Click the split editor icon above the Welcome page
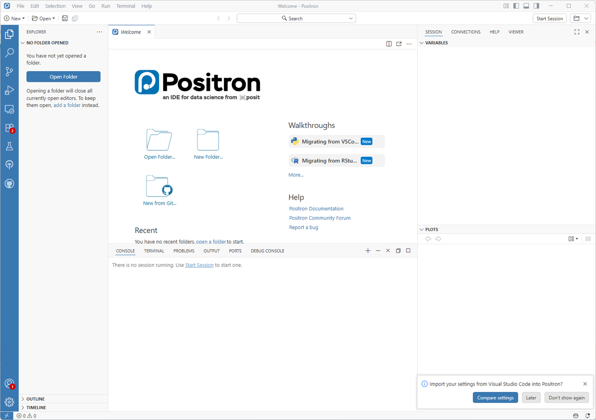The height and width of the screenshot is (420, 596). click(389, 43)
